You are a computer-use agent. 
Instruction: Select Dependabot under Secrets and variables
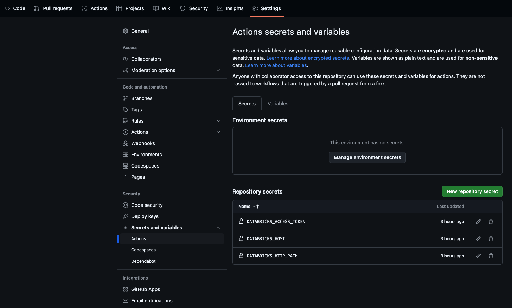[143, 261]
